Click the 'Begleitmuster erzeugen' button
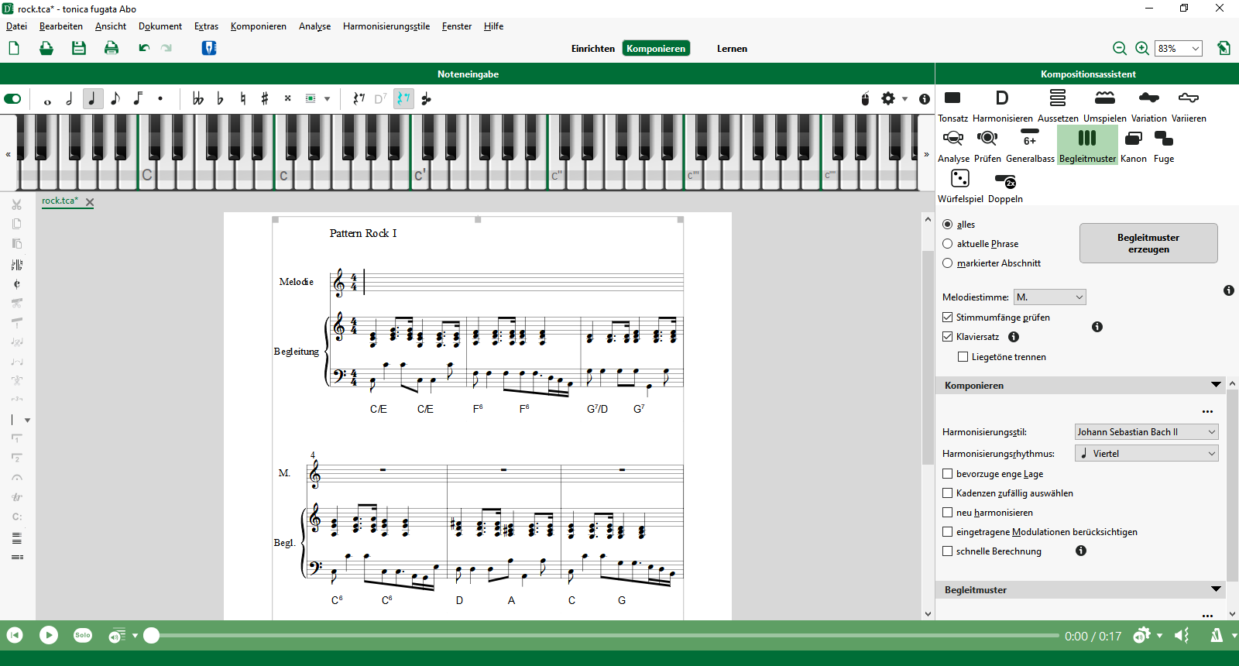The width and height of the screenshot is (1239, 666). click(x=1148, y=244)
